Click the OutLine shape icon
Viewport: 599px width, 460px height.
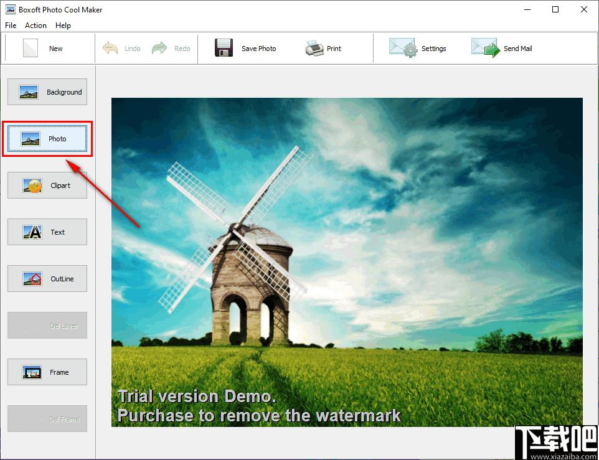(32, 279)
